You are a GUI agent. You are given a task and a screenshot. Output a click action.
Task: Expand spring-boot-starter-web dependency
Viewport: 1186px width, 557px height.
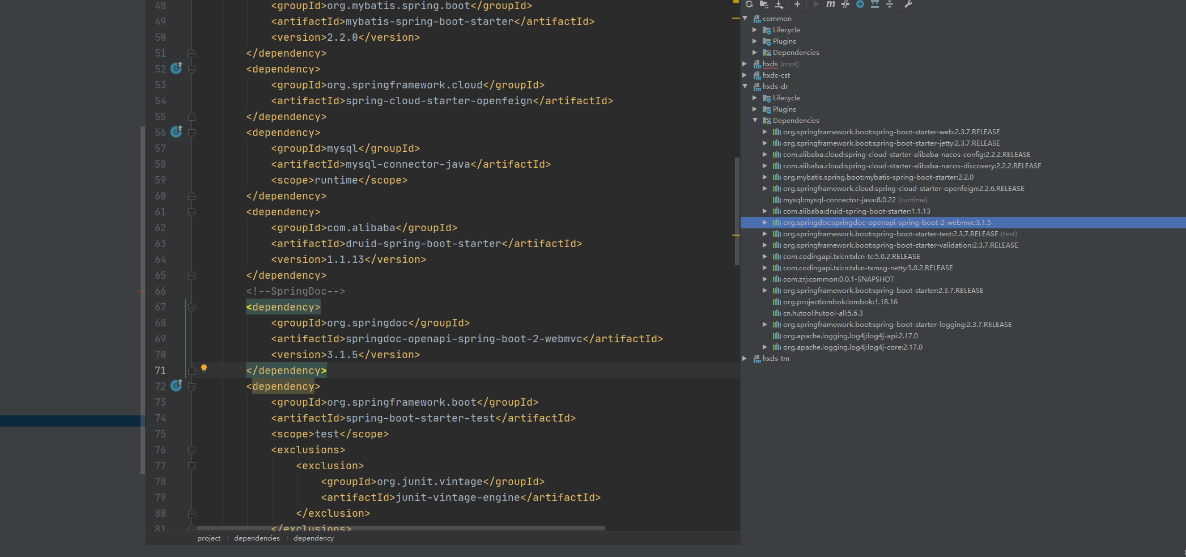click(765, 132)
